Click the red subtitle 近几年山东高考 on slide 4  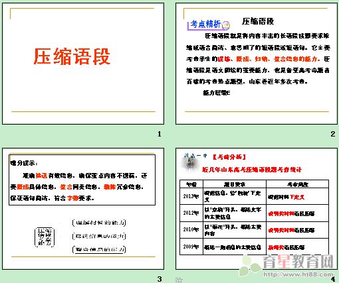[x=252, y=170]
